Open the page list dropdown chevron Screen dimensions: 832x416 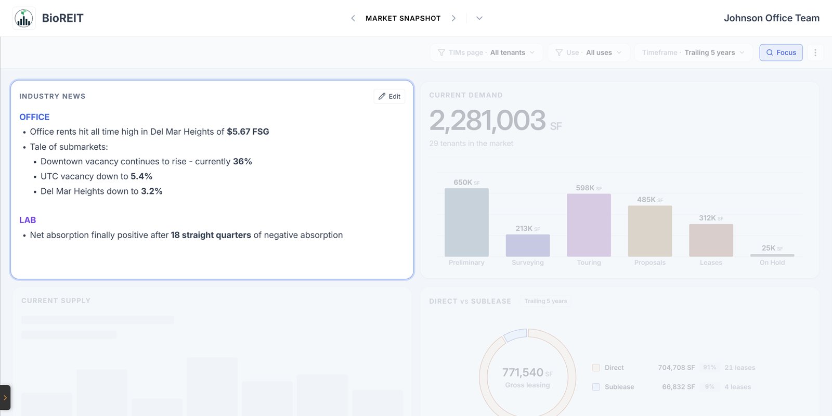(x=479, y=18)
